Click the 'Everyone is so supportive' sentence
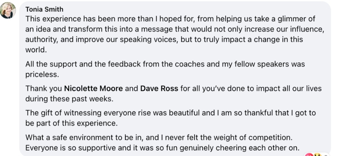The image size is (337, 156). pyautogui.click(x=162, y=148)
